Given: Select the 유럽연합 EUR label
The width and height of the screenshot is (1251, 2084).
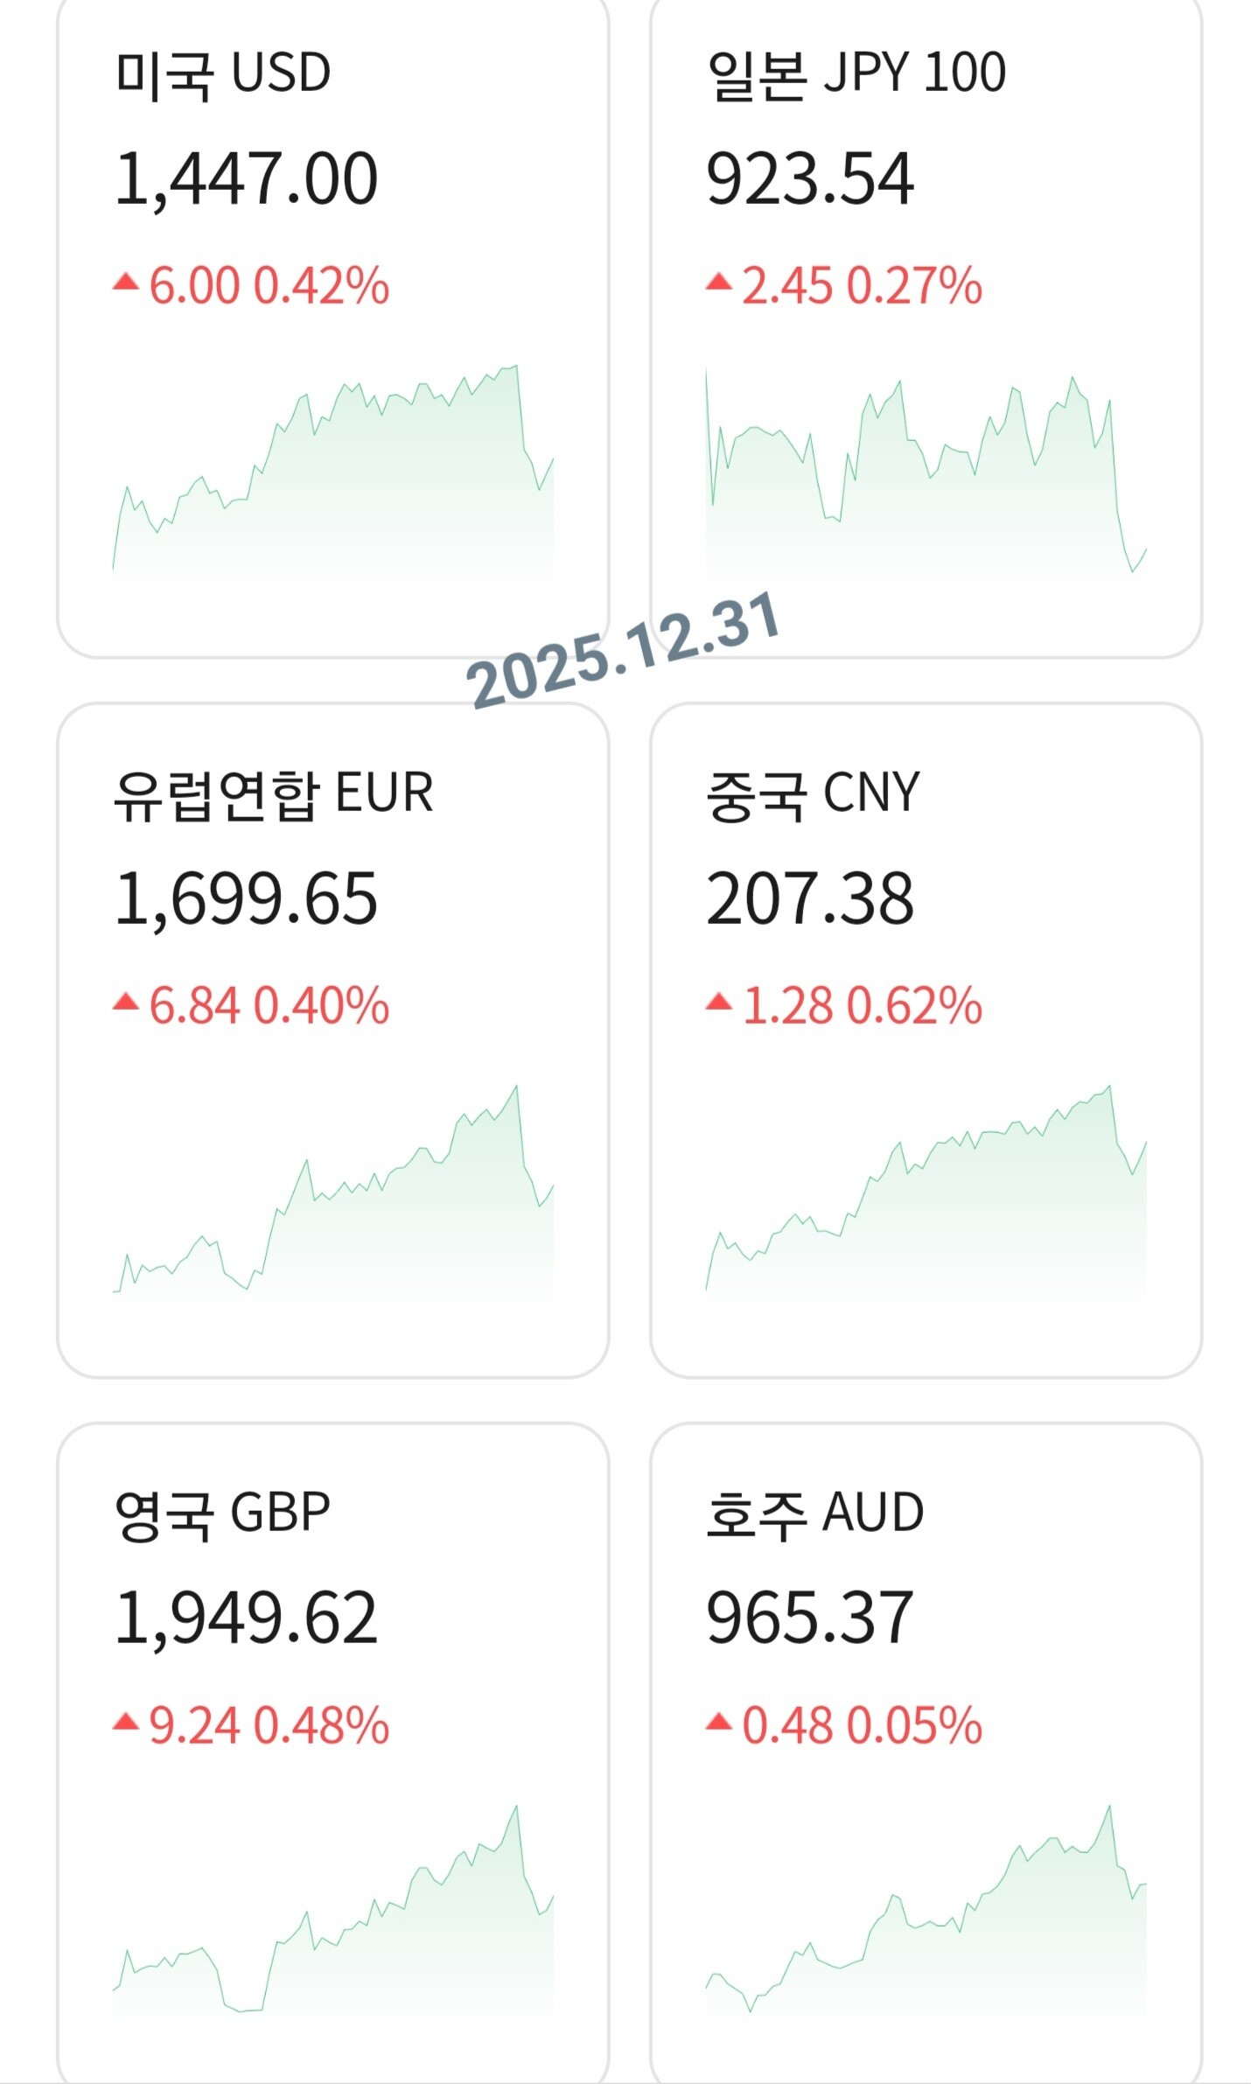Looking at the screenshot, I should pos(274,794).
